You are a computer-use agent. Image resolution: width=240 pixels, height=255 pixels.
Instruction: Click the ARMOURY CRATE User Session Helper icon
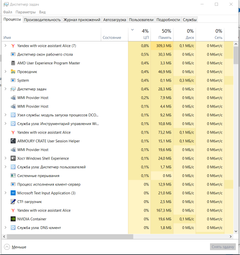pos(13,141)
